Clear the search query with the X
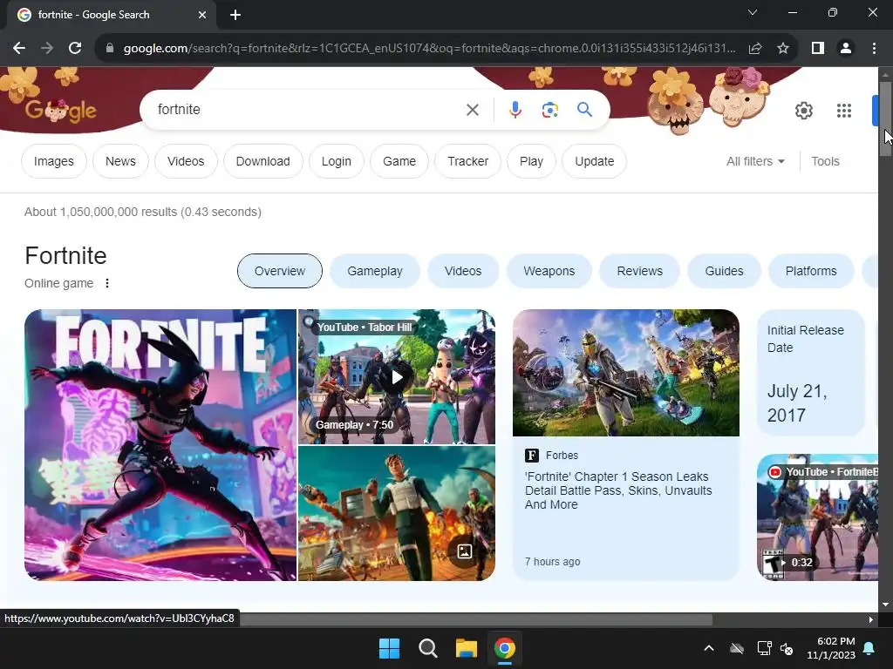 click(472, 110)
